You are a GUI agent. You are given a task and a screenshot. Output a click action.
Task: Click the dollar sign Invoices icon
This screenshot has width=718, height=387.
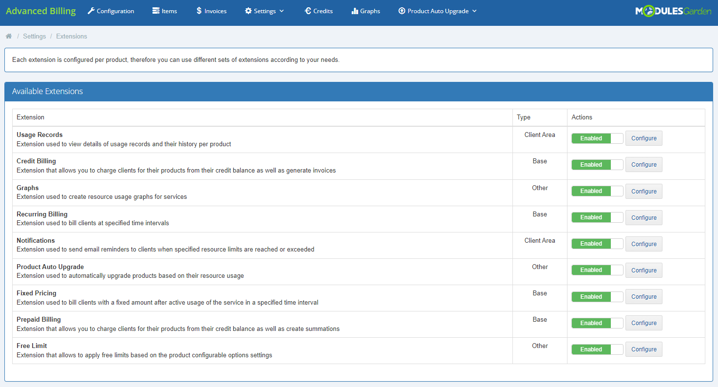pyautogui.click(x=199, y=11)
